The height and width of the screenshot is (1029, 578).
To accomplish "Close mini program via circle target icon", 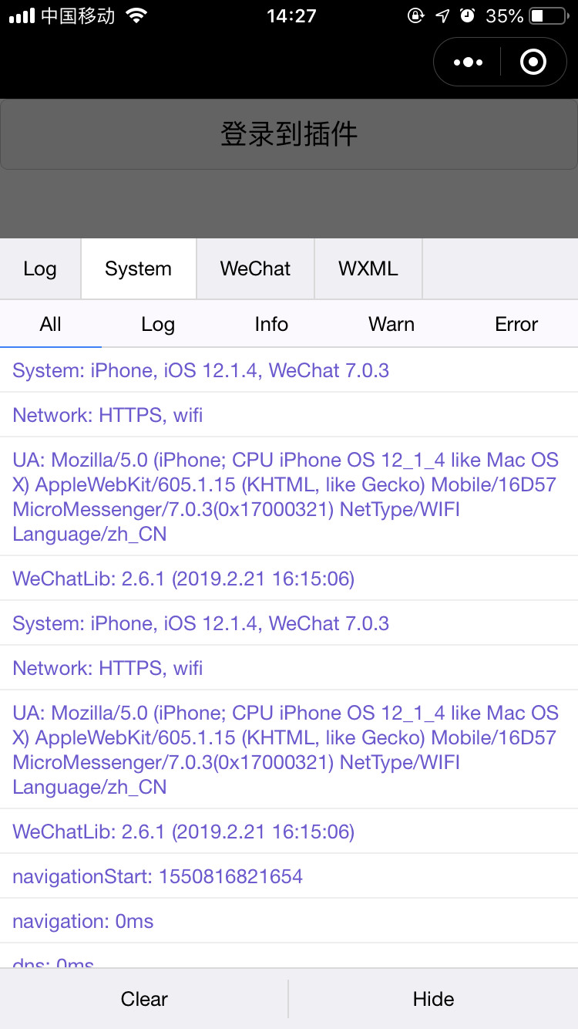I will pyautogui.click(x=533, y=62).
